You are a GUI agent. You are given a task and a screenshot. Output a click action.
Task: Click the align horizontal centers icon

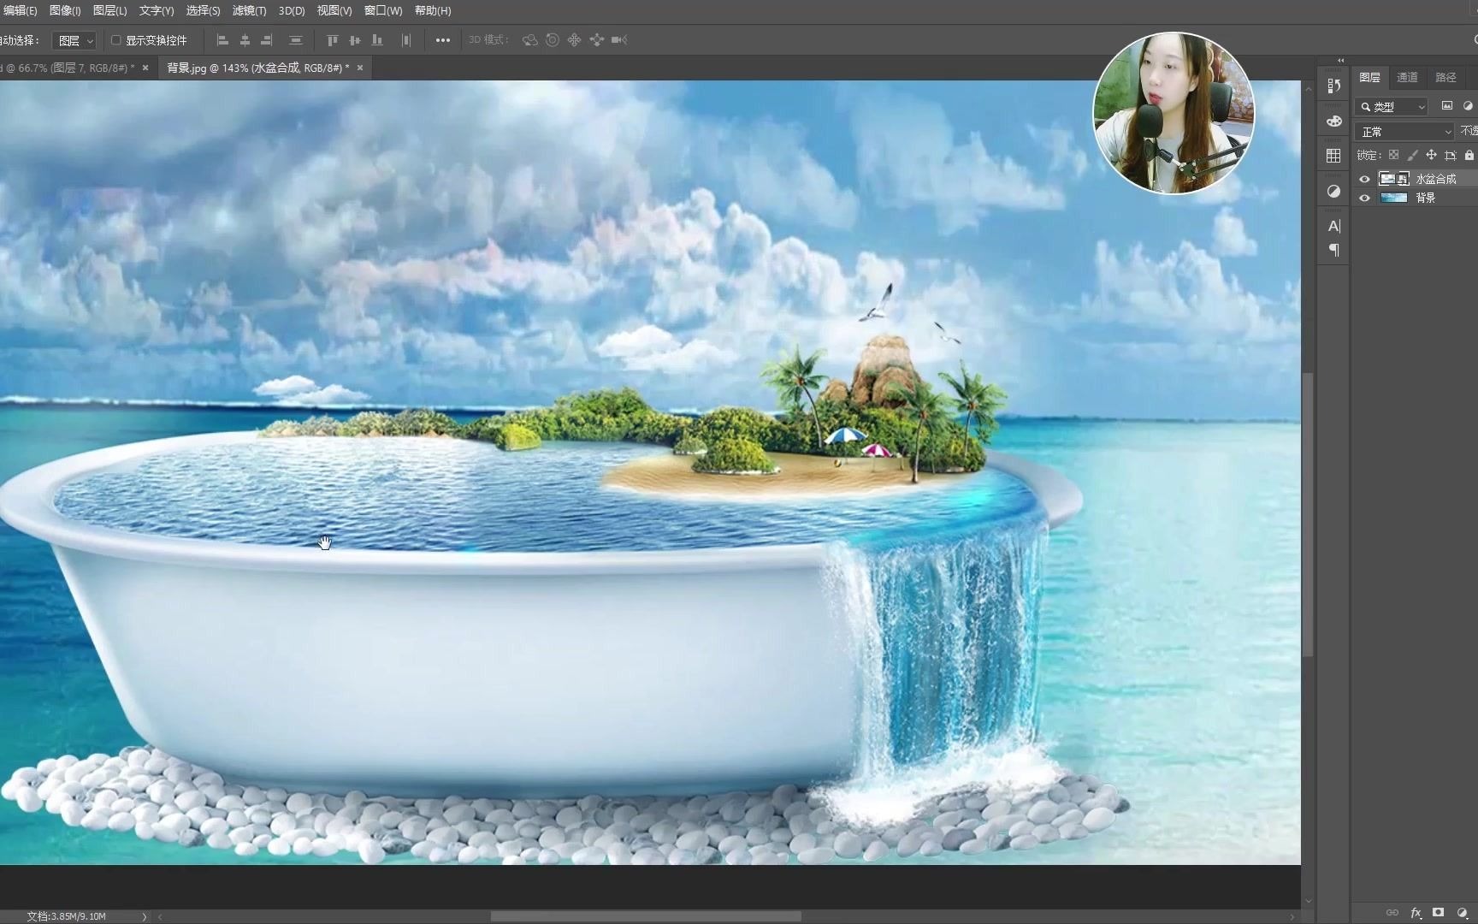point(245,40)
